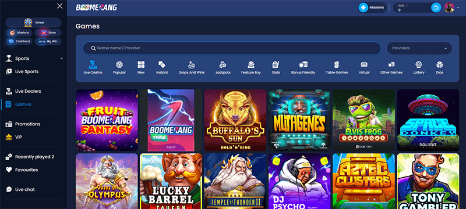Click the Boomerang logo
The width and height of the screenshot is (466, 209).
pyautogui.click(x=97, y=8)
